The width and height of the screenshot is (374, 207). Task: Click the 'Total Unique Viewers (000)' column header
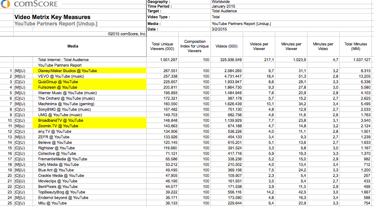click(162, 46)
